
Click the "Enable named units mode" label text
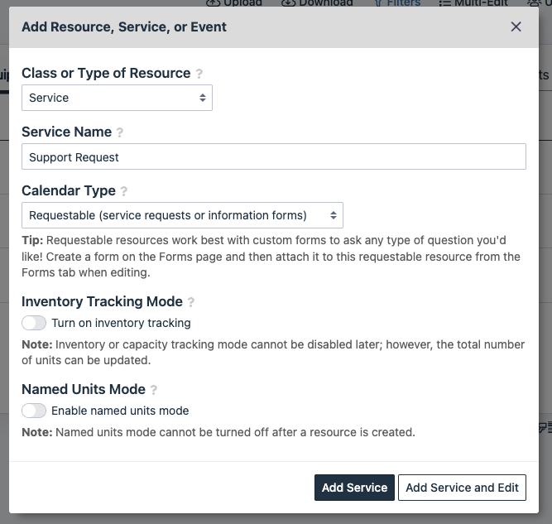[120, 411]
